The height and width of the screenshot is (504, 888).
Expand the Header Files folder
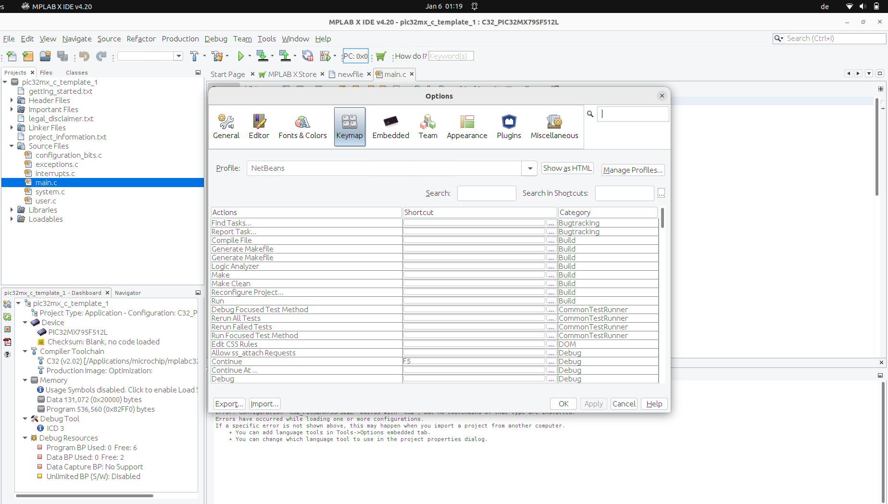click(x=12, y=101)
